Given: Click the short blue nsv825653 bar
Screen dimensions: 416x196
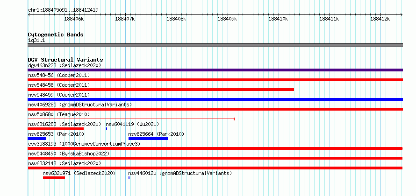Looking at the screenshot, I should pyautogui.click(x=37, y=139).
